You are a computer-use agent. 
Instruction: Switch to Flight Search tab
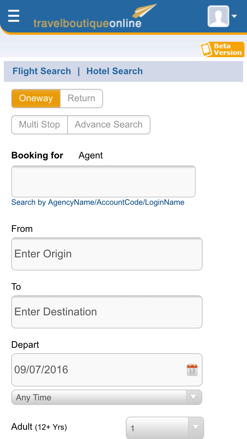point(42,71)
